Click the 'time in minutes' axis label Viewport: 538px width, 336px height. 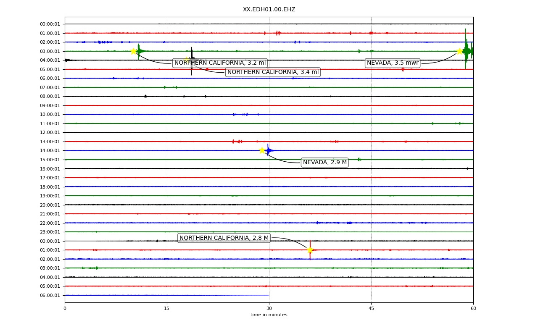pyautogui.click(x=269, y=315)
